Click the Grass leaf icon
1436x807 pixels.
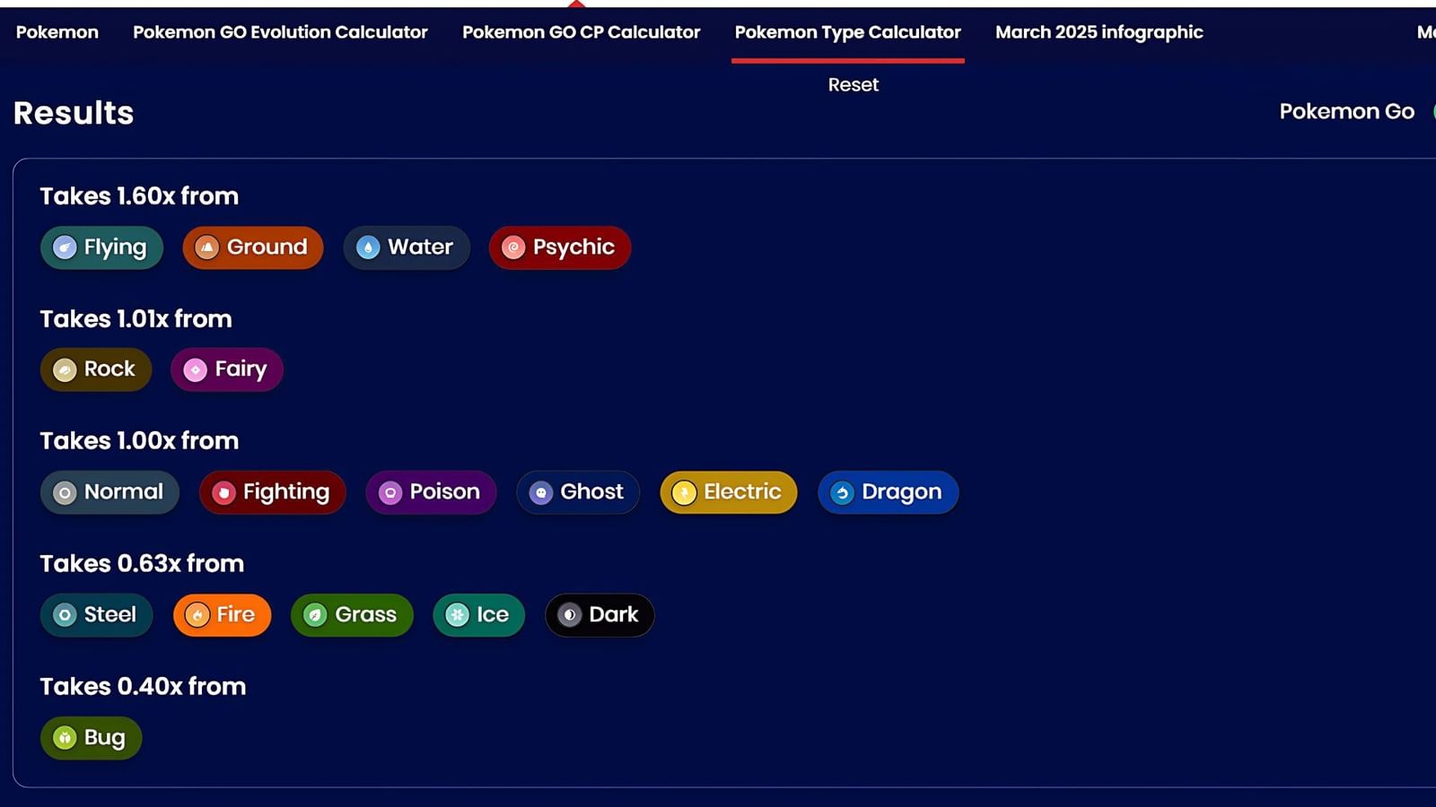click(316, 615)
